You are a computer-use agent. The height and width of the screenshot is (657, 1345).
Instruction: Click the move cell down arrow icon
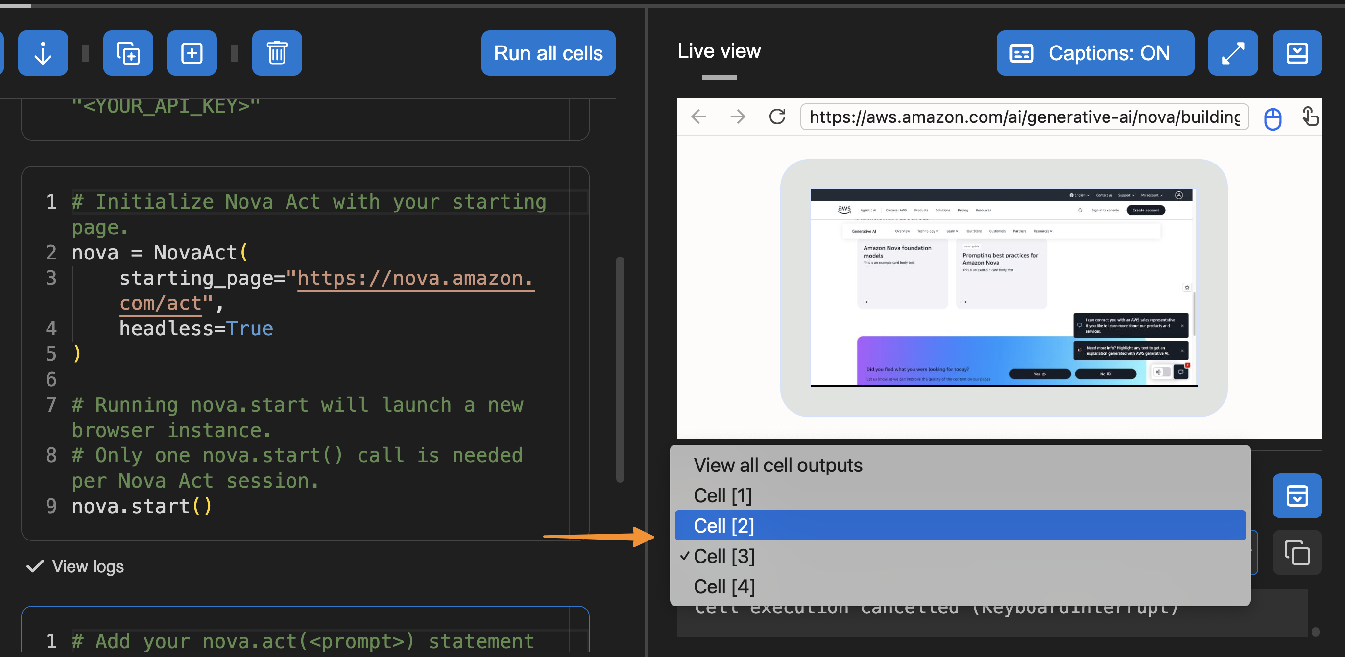tap(43, 53)
